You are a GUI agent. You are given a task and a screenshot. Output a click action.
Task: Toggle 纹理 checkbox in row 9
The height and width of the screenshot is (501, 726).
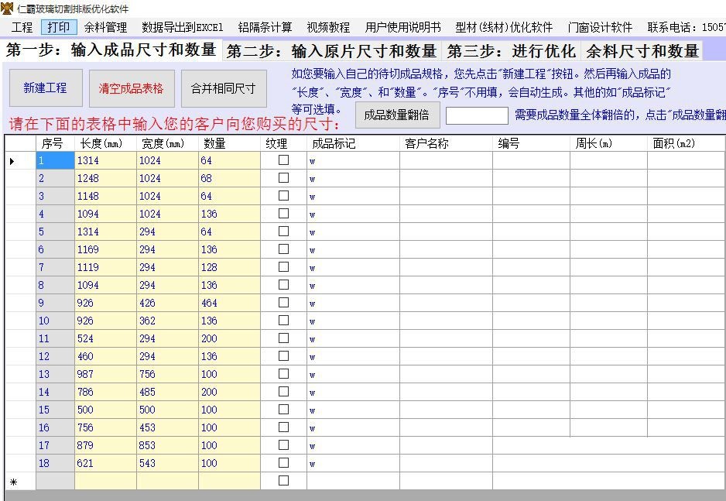[283, 303]
